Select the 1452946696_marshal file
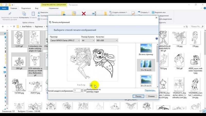206x116 pixels. coord(195,88)
